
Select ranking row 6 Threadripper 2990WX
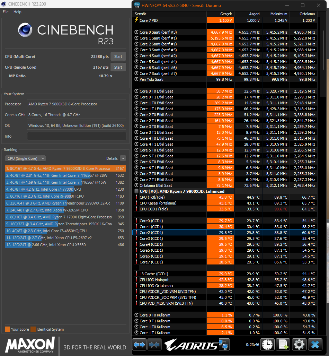point(65,203)
